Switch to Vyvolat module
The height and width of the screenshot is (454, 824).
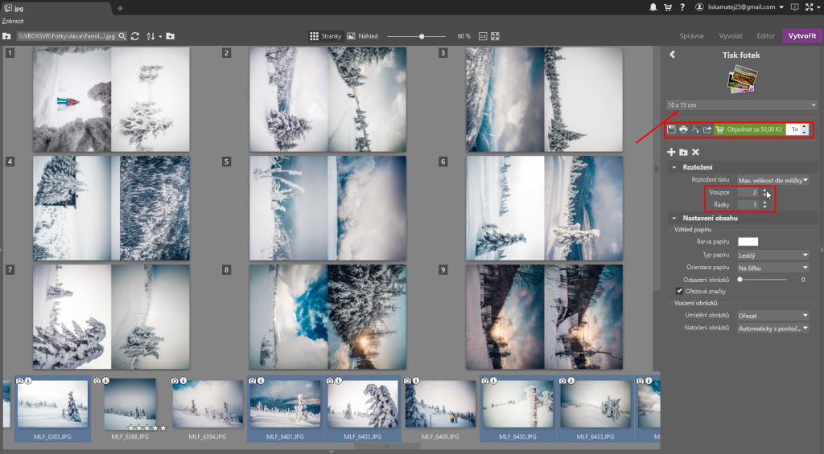point(731,35)
